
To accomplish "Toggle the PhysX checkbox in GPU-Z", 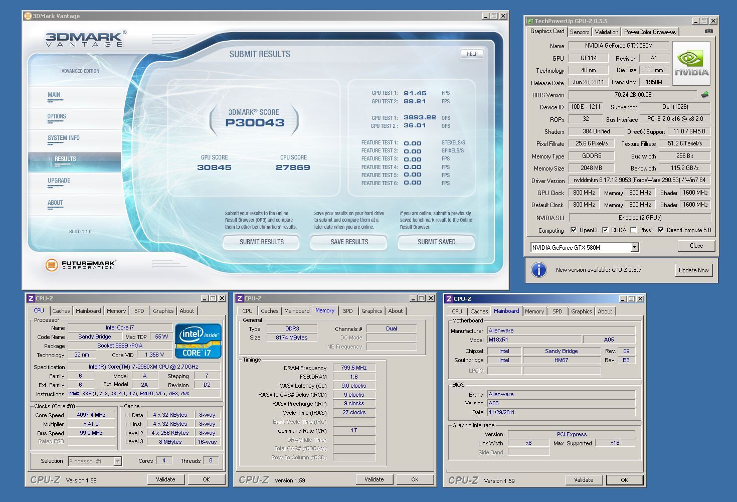I will click(633, 230).
